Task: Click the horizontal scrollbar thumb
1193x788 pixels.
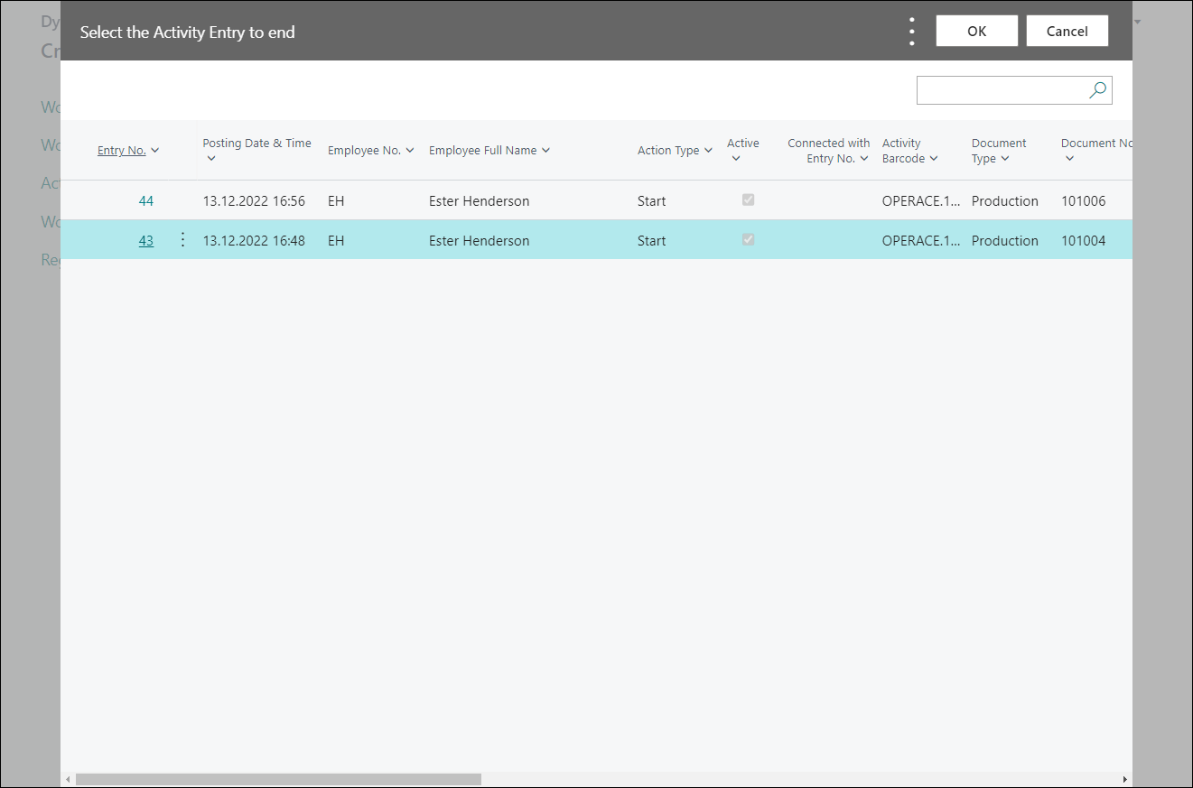Action: 278,779
